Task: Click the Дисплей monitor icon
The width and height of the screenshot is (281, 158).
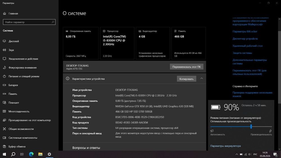Action: [4, 41]
